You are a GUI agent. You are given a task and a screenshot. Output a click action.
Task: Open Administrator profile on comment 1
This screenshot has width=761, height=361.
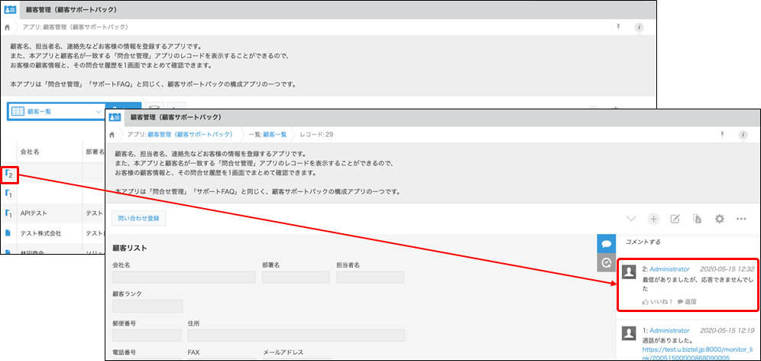point(669,330)
